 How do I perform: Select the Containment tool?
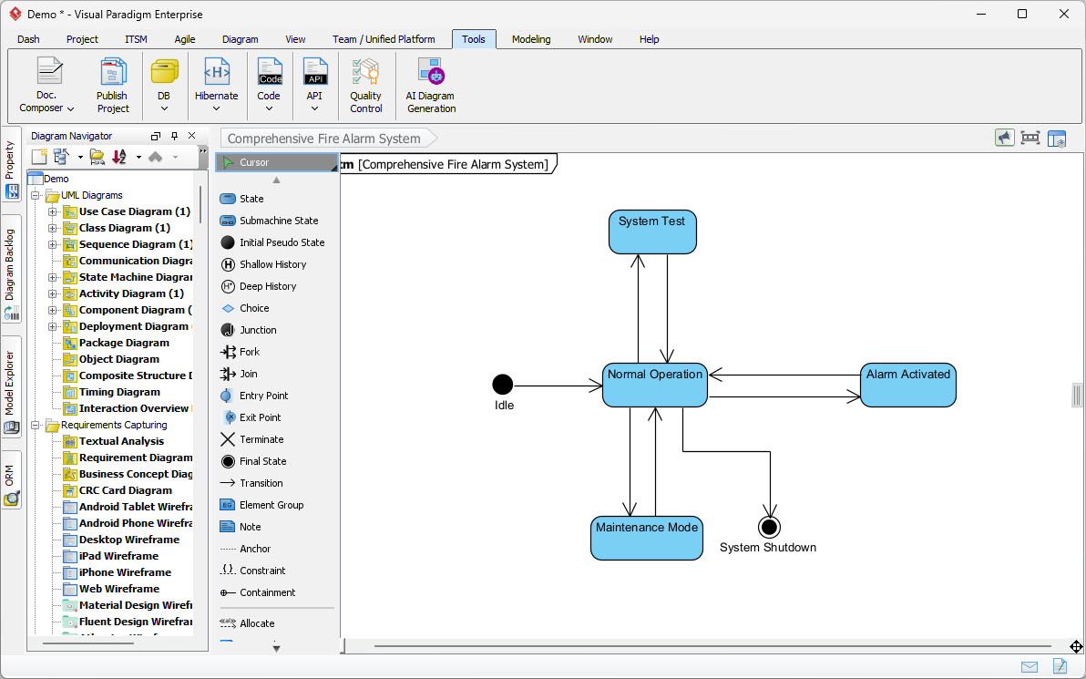(x=258, y=593)
